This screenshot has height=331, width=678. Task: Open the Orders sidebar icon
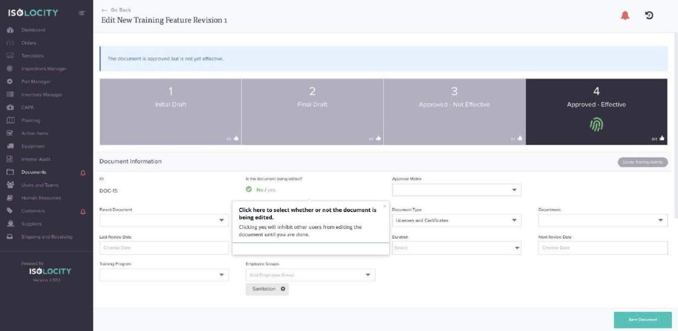pos(10,43)
